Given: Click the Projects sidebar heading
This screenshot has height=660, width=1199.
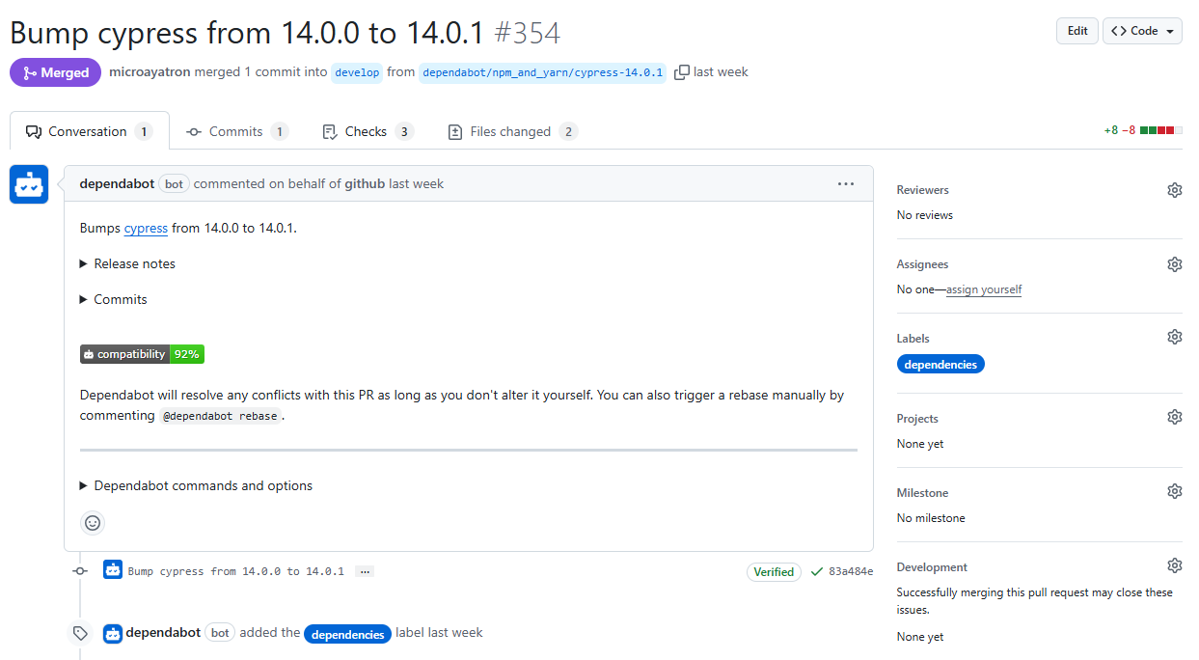Looking at the screenshot, I should point(917,419).
